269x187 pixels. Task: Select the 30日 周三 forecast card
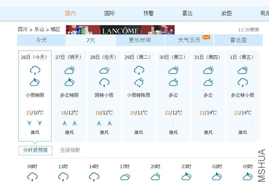coord(174,96)
